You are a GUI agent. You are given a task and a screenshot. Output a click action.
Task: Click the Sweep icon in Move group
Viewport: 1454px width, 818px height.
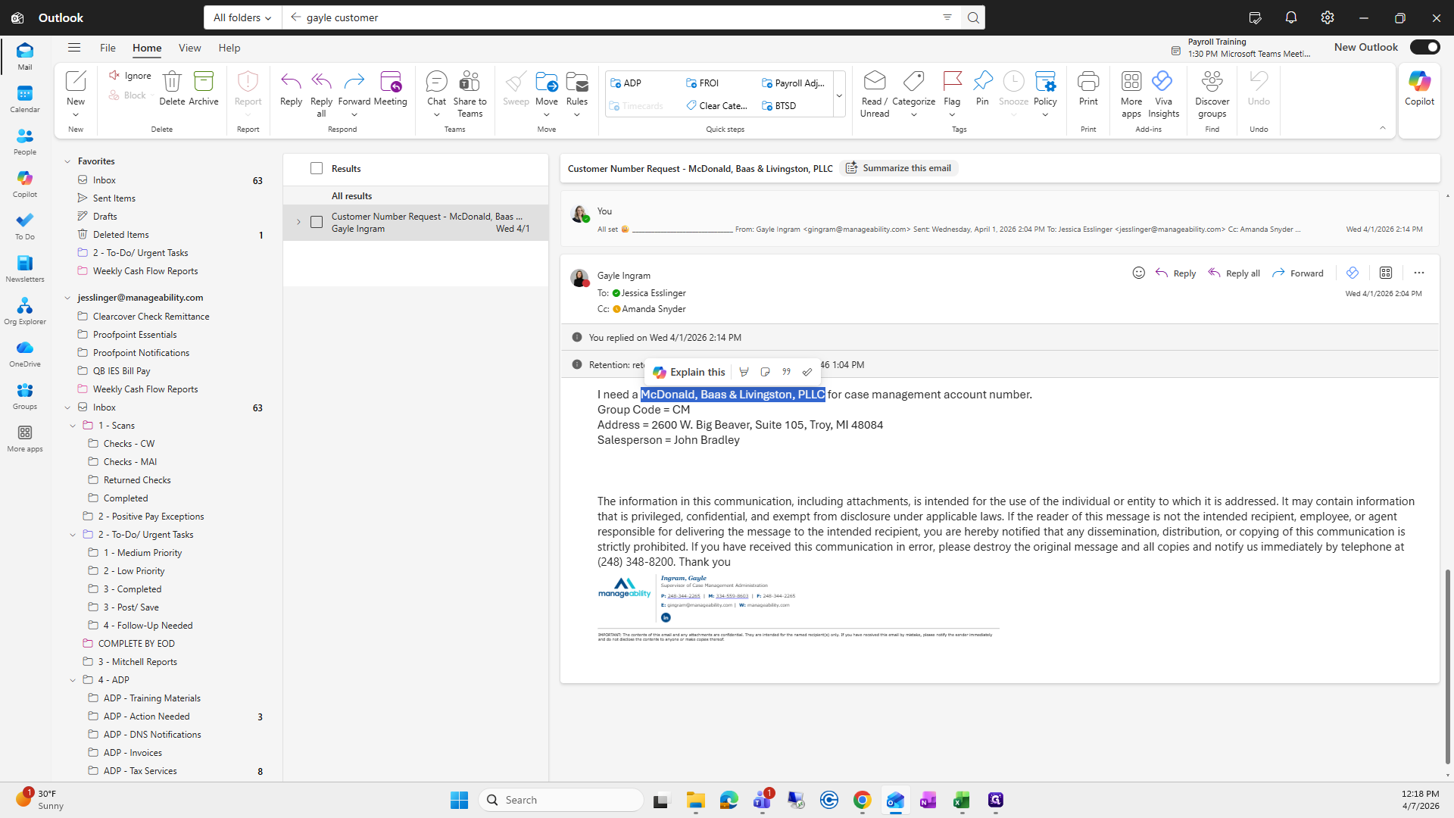(x=516, y=88)
